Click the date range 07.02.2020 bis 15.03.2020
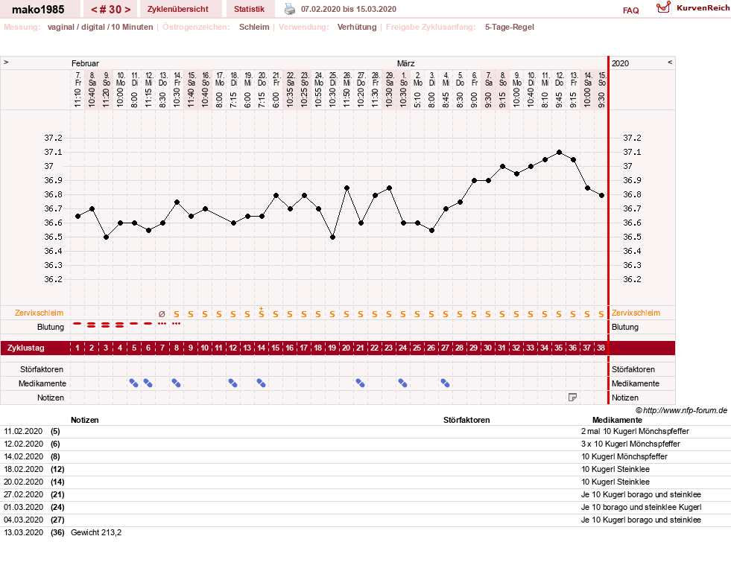Image resolution: width=731 pixels, height=568 pixels. pos(349,9)
